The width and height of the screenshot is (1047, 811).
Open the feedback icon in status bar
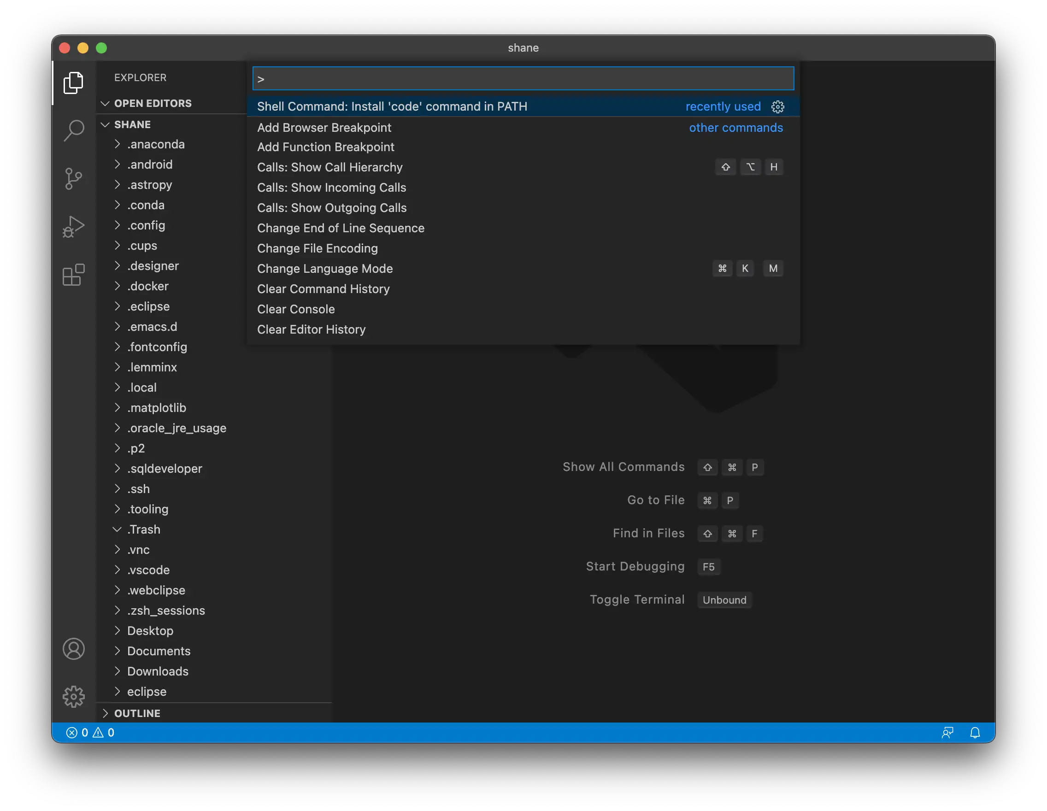pos(947,732)
